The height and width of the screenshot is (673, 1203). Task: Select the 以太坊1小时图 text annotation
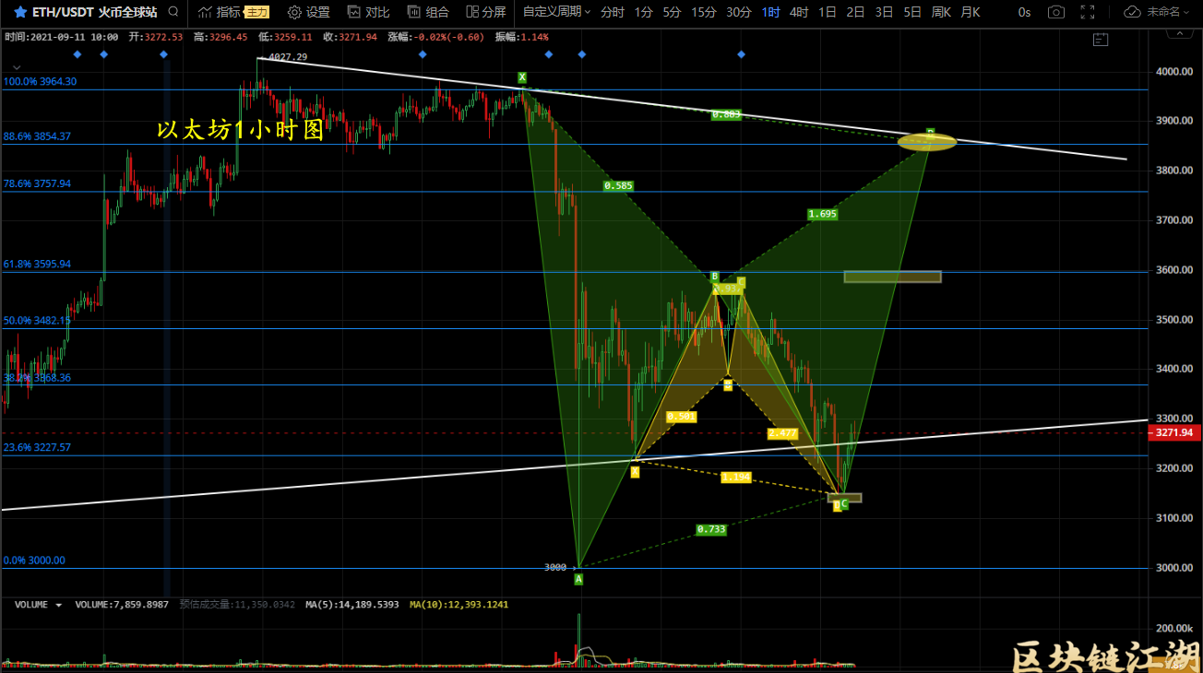pos(241,130)
